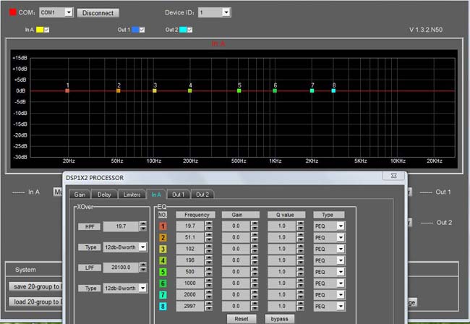Select band 6 node on frequency graph

275,91
